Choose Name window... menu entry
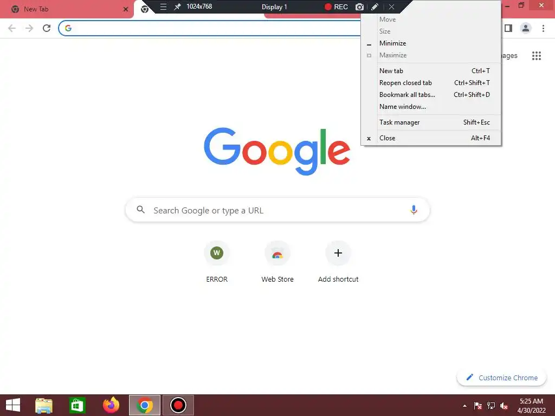 click(431, 107)
